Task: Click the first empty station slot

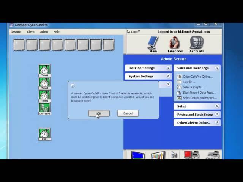Action: coord(19,45)
